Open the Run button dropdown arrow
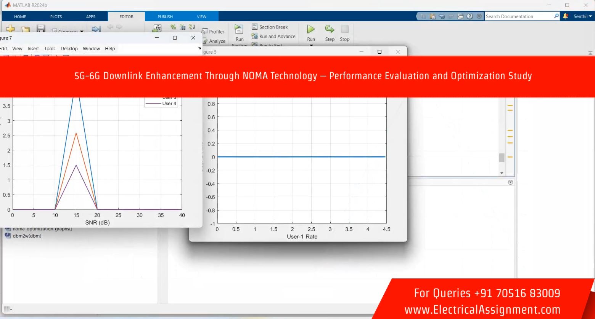595x319 pixels. click(x=311, y=45)
